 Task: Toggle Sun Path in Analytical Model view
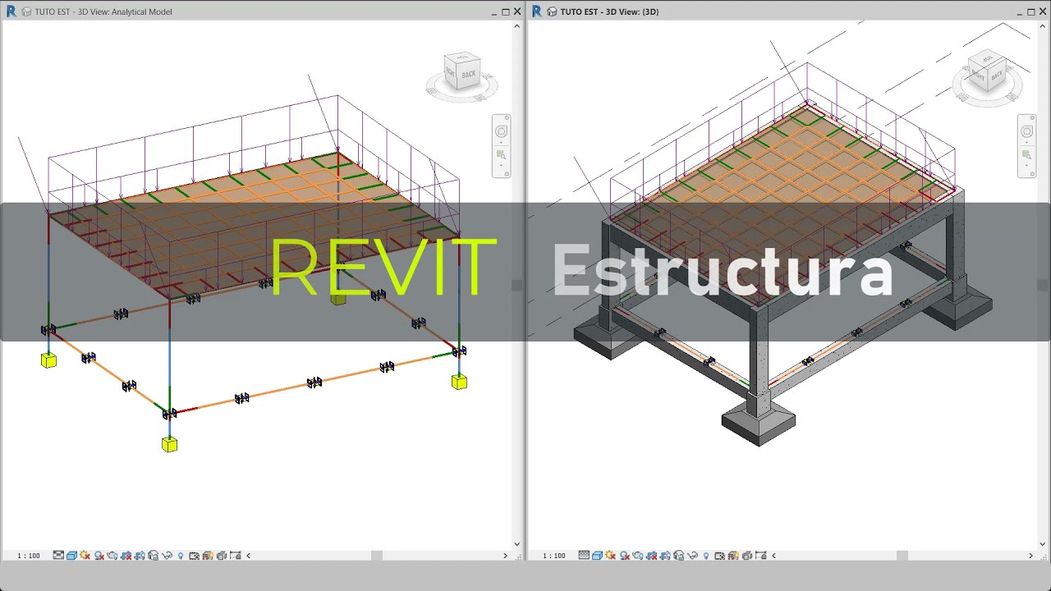[x=85, y=556]
